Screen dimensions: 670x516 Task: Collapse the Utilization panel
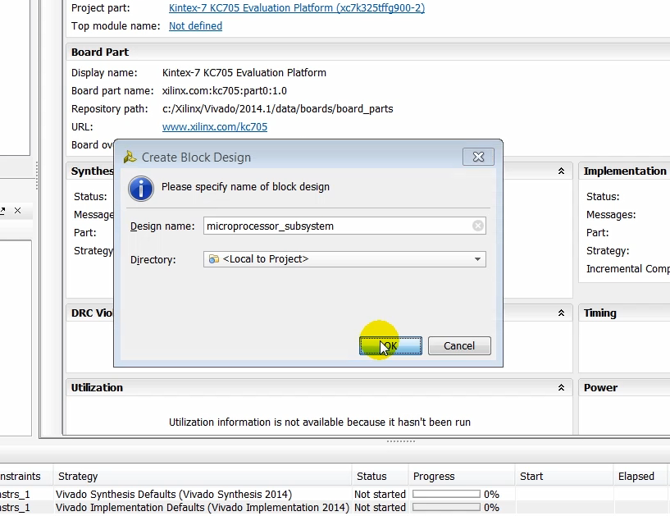[561, 387]
